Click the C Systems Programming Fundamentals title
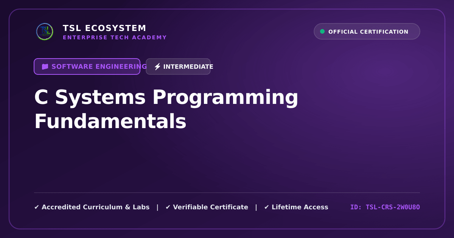Viewport: 454px width, 238px height. click(166, 110)
